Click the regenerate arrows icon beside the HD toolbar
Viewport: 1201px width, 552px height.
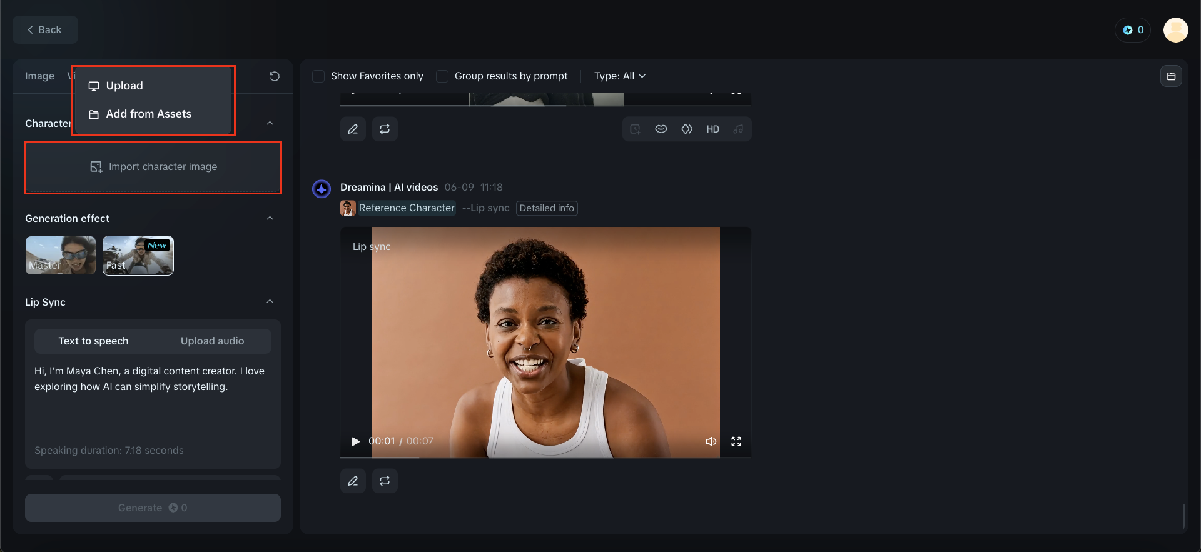385,129
